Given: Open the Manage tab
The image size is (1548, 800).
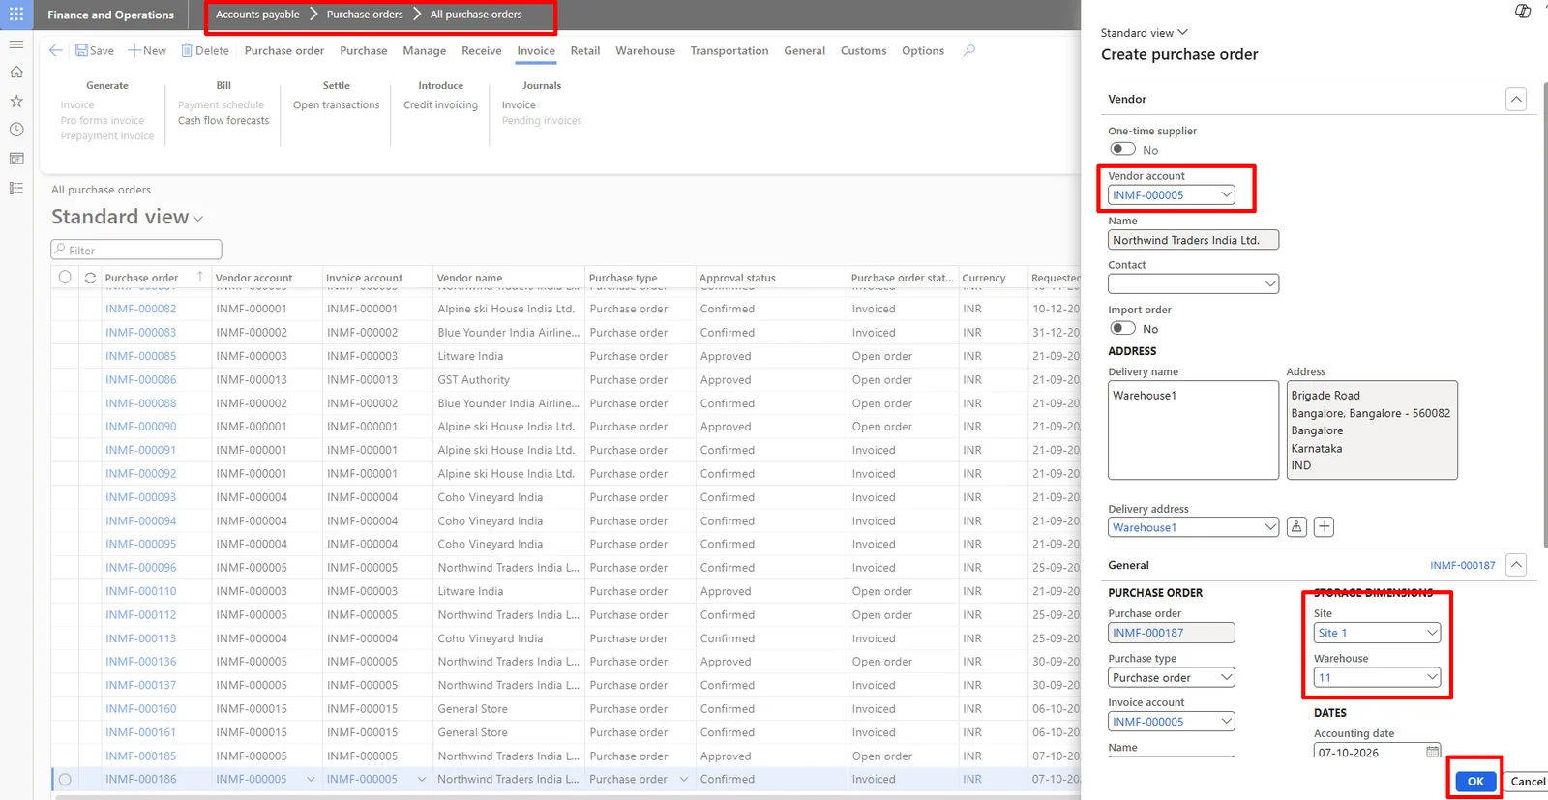Looking at the screenshot, I should pos(425,50).
